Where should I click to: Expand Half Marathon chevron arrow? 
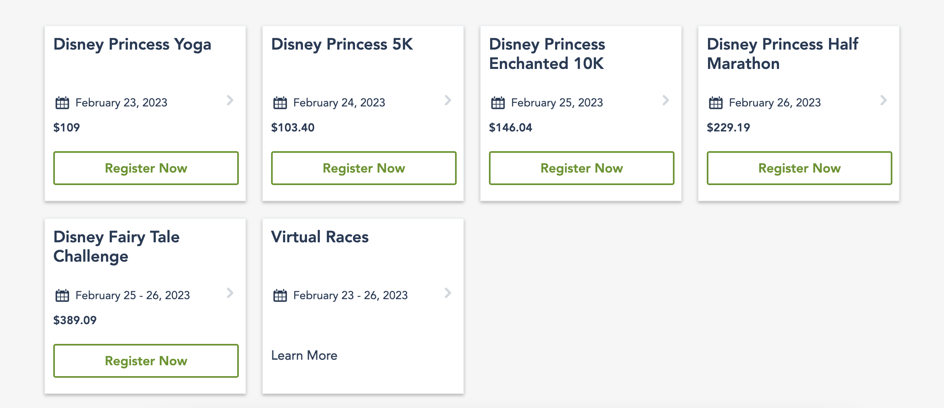[x=883, y=100]
